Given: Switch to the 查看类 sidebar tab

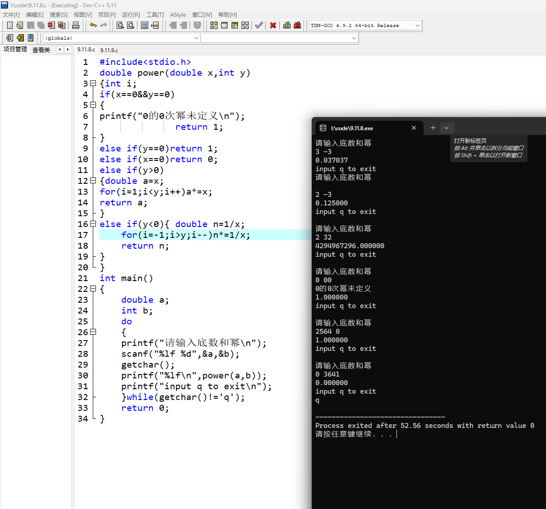Looking at the screenshot, I should click(x=41, y=50).
